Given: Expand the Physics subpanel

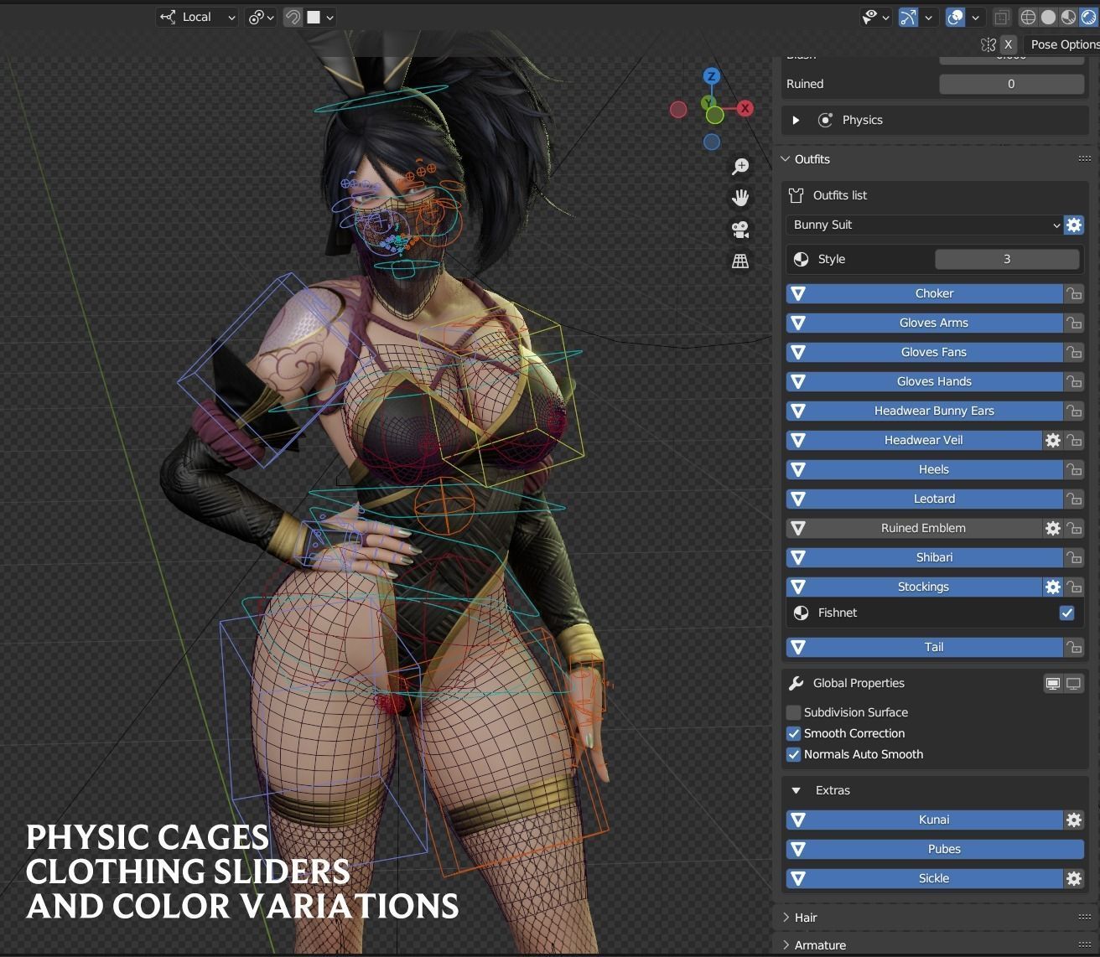Looking at the screenshot, I should [796, 120].
